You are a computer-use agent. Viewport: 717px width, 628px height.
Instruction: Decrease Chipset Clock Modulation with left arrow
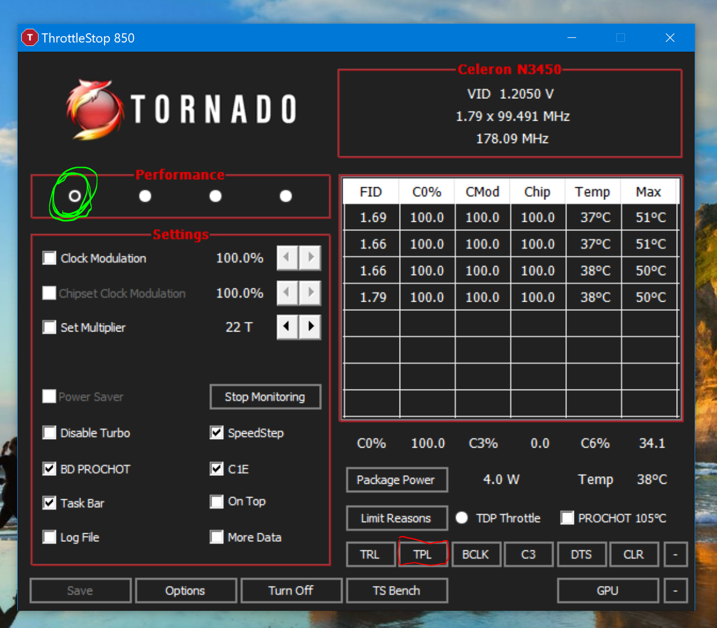(x=287, y=293)
